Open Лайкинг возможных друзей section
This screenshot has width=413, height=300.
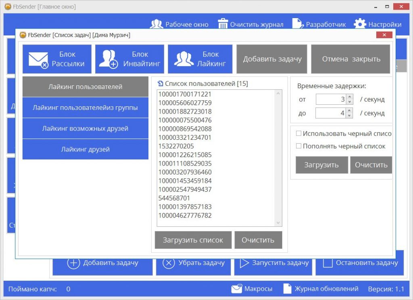[86, 128]
